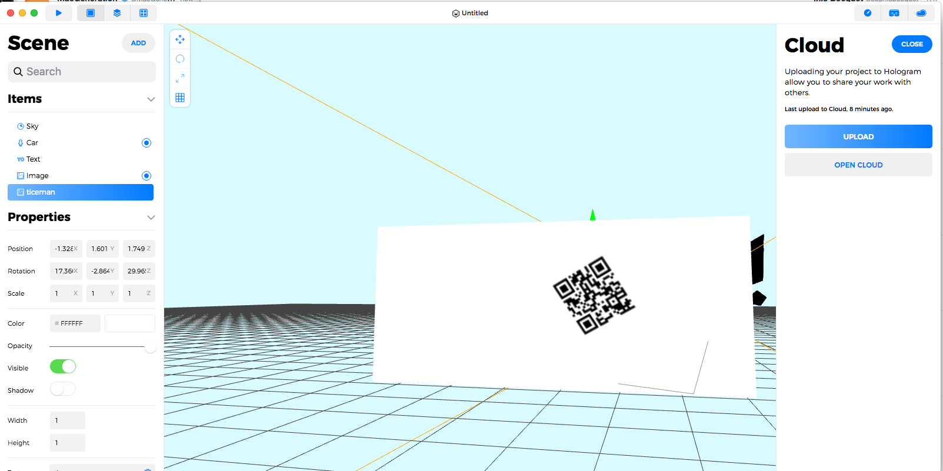Screen dimensions: 943x471
Task: Play the scene preview
Action: pos(59,13)
